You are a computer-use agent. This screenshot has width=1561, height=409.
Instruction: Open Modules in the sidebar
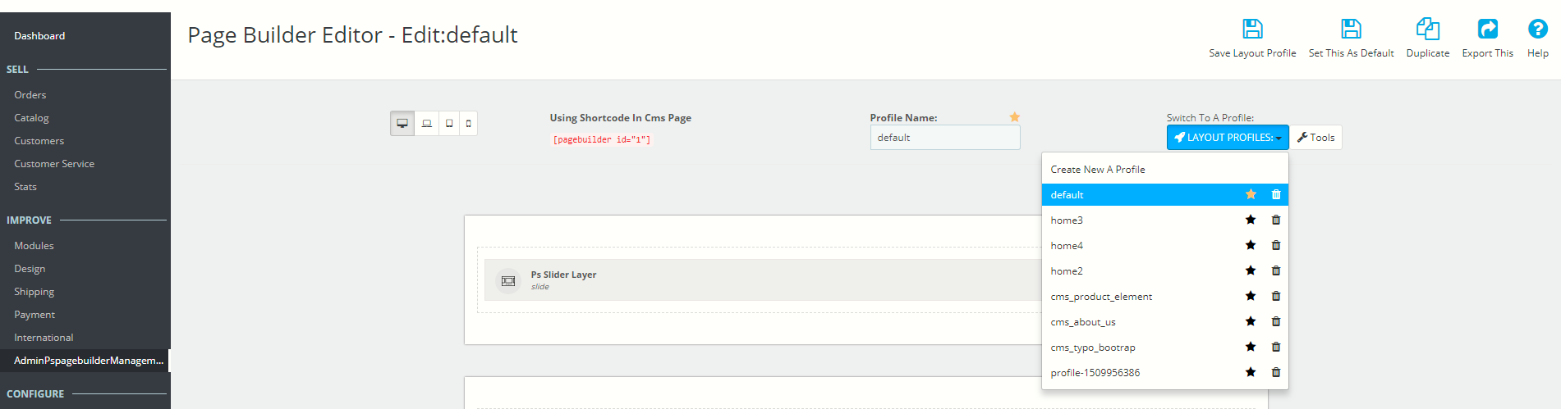pos(34,246)
